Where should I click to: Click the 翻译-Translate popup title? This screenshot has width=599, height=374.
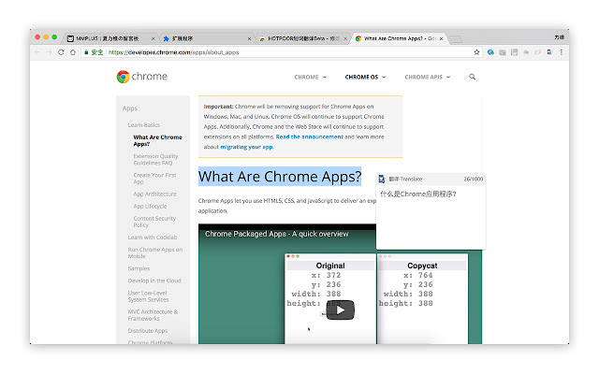click(405, 179)
